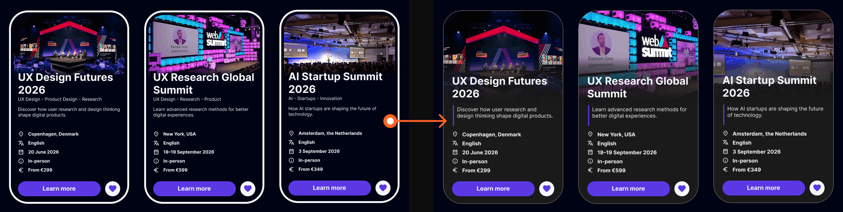Toggle heart on left AI Startup Summit card
This screenshot has height=212, width=843.
click(383, 188)
